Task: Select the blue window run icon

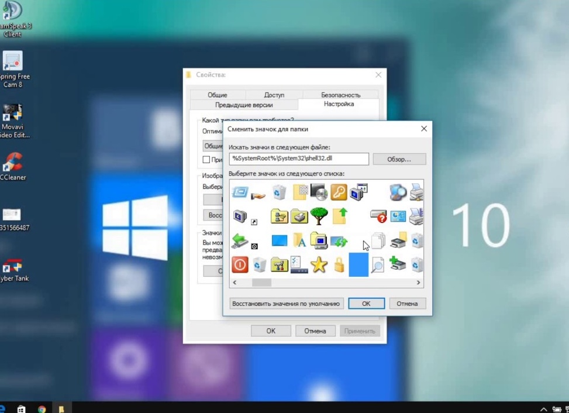Action: (x=240, y=192)
